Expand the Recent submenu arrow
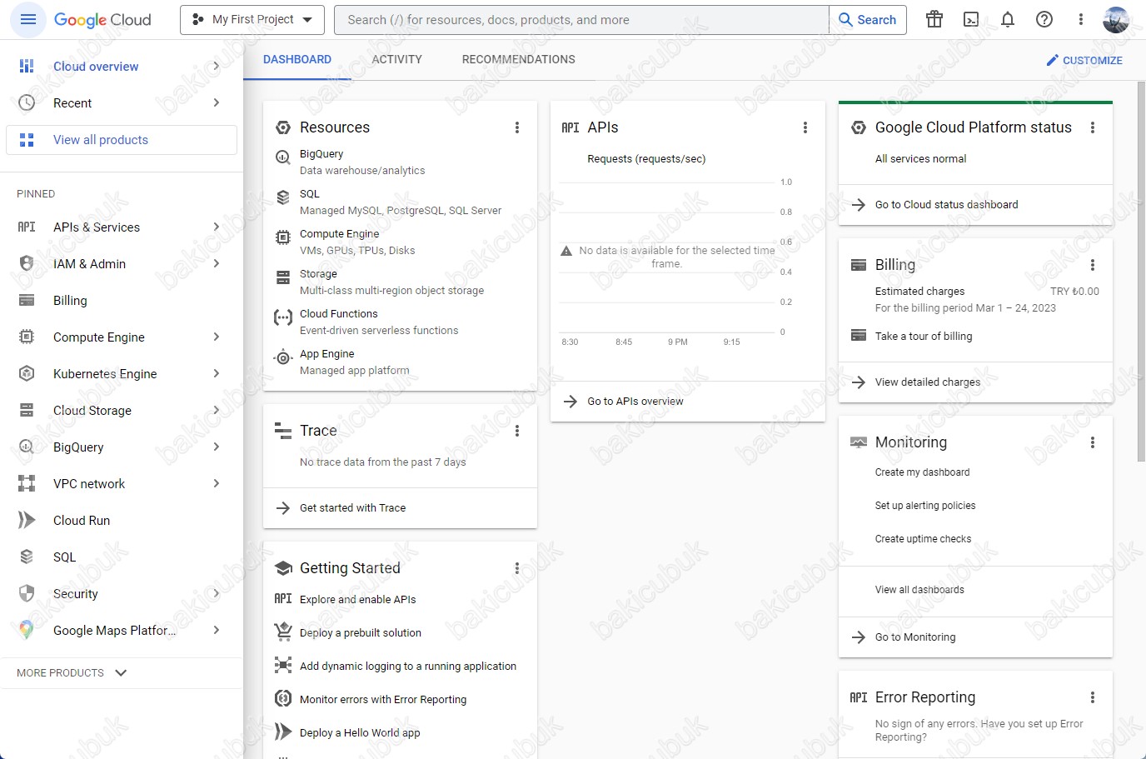 click(x=217, y=102)
